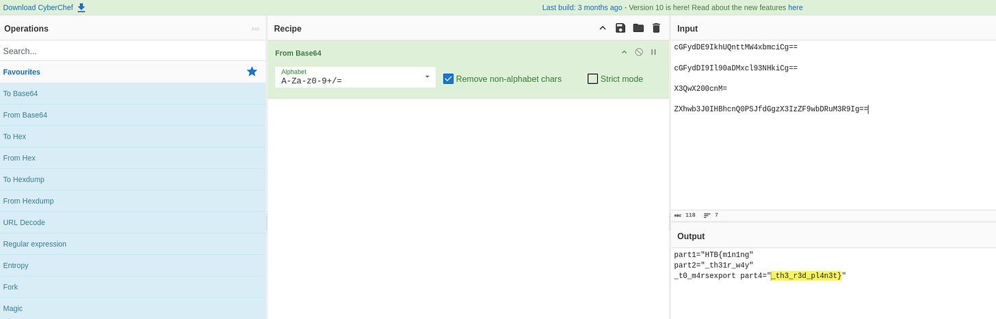Image resolution: width=996 pixels, height=319 pixels.
Task: Save the recipe with the floppy disk icon
Action: (x=620, y=28)
